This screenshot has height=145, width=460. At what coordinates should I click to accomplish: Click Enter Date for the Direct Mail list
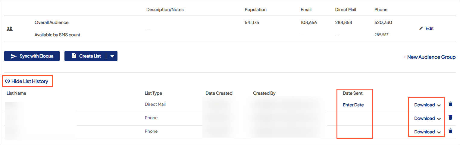[x=353, y=105]
